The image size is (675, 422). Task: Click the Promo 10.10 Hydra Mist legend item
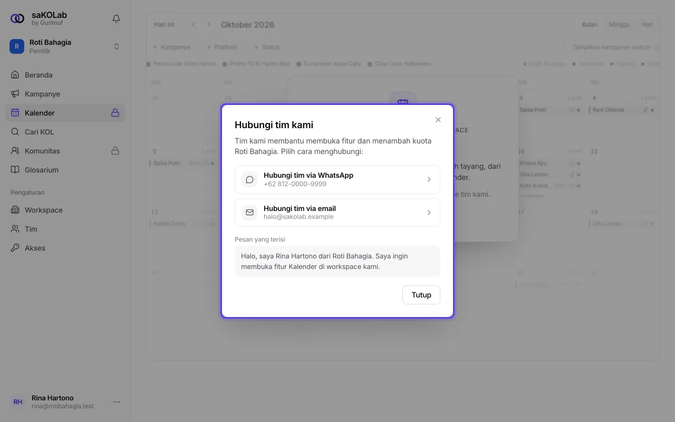click(257, 64)
